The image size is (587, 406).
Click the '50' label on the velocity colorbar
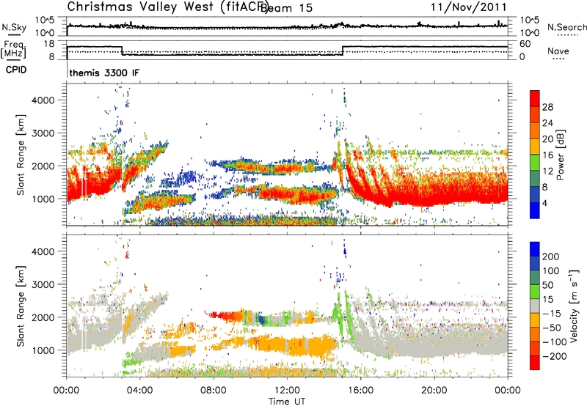(547, 285)
